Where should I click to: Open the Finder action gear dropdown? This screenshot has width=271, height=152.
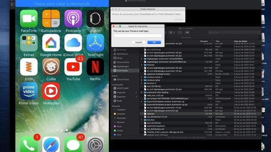(172, 33)
